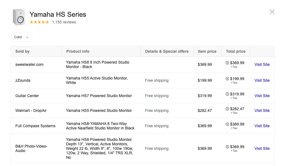This screenshot has width=285, height=166.
Task: Click the Yamaha speaker product thumbnail
Action: click(x=19, y=17)
